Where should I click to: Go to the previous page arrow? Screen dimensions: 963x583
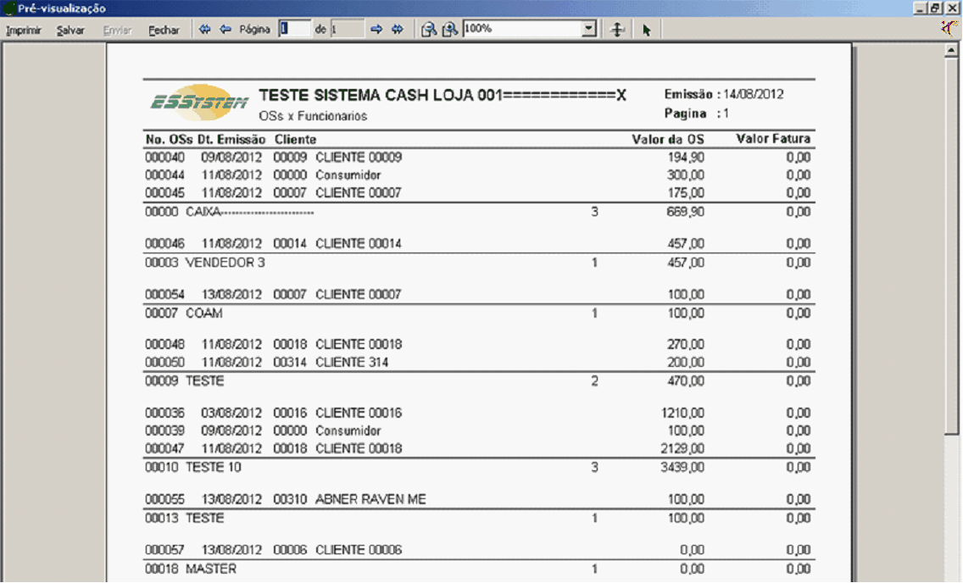(x=225, y=30)
